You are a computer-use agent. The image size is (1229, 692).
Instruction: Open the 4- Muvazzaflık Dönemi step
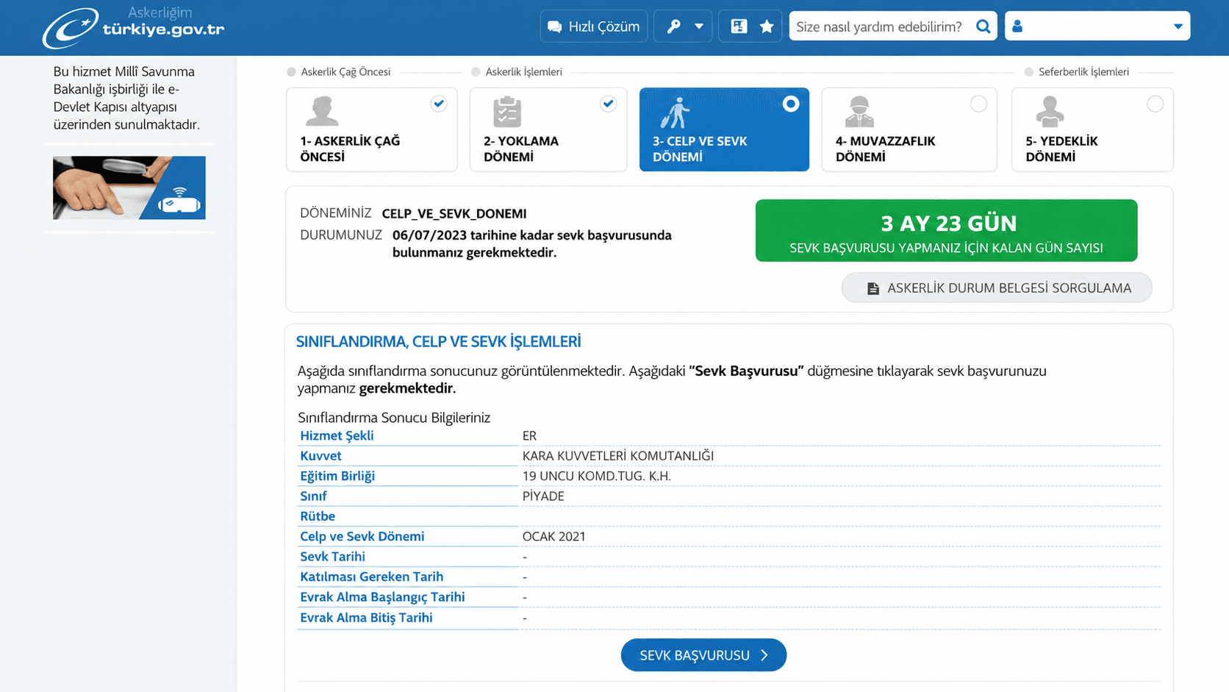click(909, 129)
